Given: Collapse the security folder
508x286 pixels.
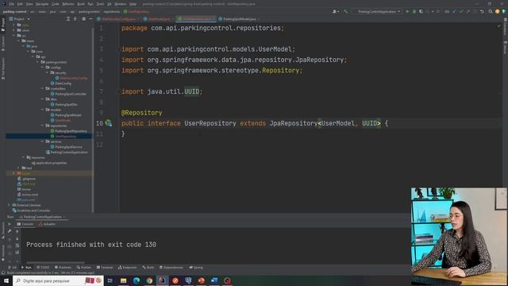Looking at the screenshot, I should (x=48, y=72).
